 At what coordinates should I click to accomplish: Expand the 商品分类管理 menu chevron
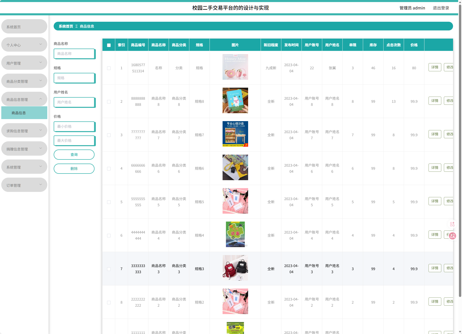[41, 80]
